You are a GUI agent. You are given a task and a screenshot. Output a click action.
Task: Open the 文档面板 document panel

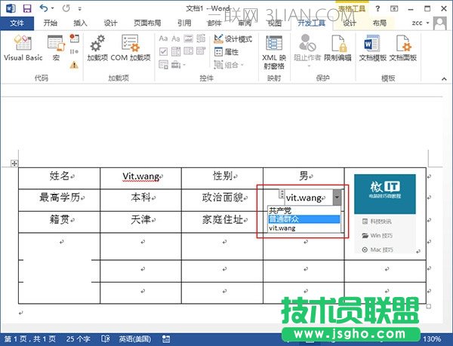(403, 47)
